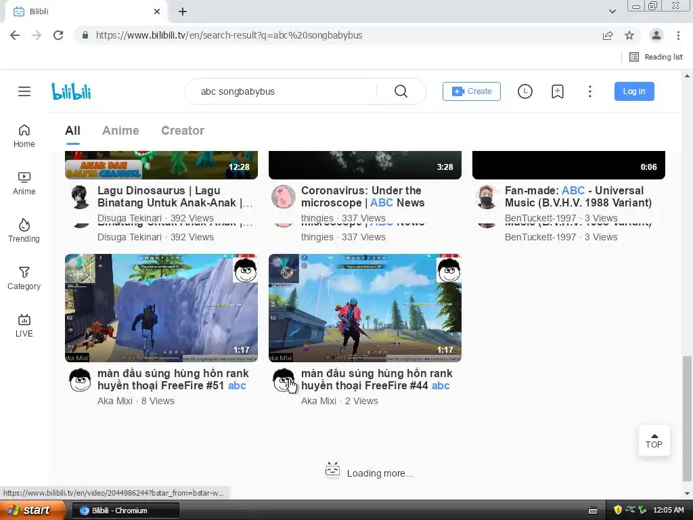Image resolution: width=693 pixels, height=520 pixels.
Task: Go to Home in sidebar
Action: (24, 135)
